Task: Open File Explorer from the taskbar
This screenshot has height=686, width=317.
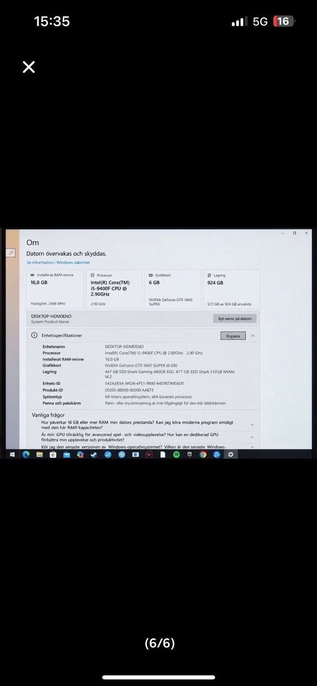Action: click(x=40, y=455)
